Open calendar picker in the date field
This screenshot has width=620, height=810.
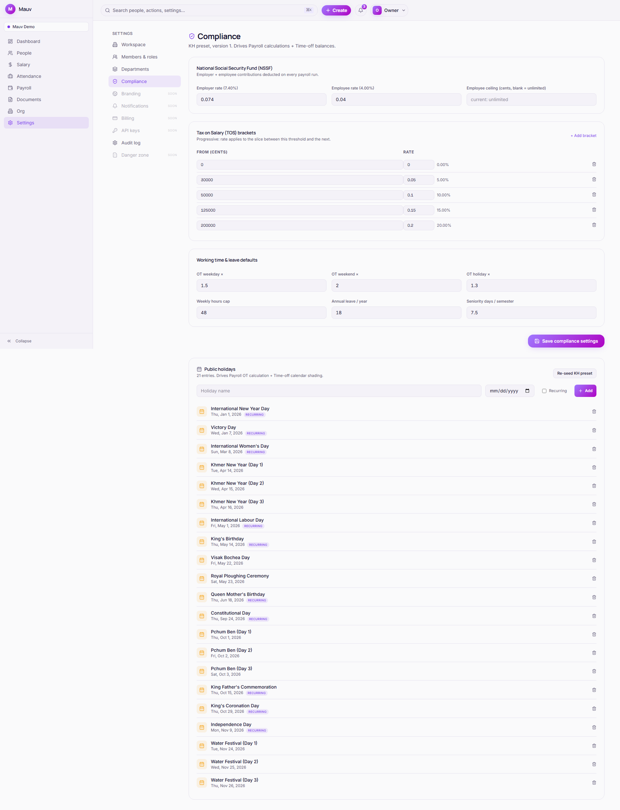click(x=527, y=391)
